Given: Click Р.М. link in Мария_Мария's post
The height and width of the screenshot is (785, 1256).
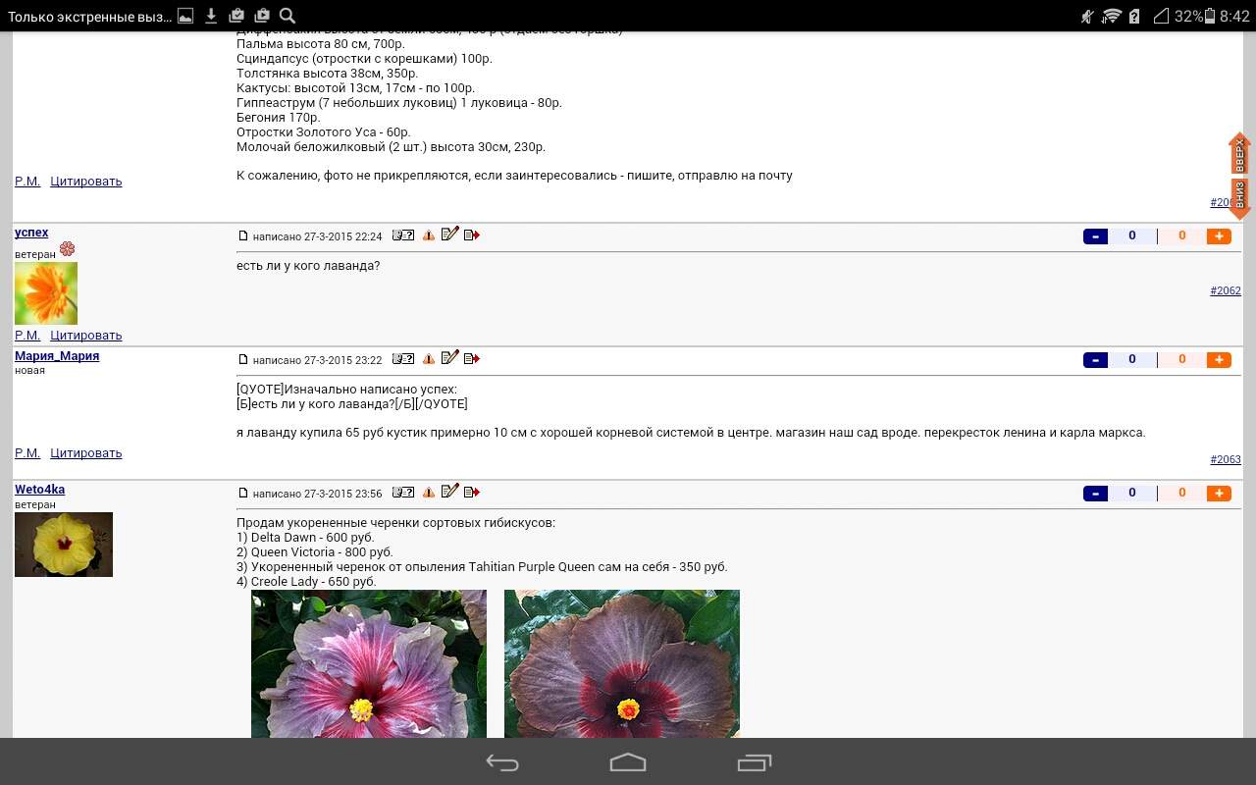Looking at the screenshot, I should click(27, 453).
